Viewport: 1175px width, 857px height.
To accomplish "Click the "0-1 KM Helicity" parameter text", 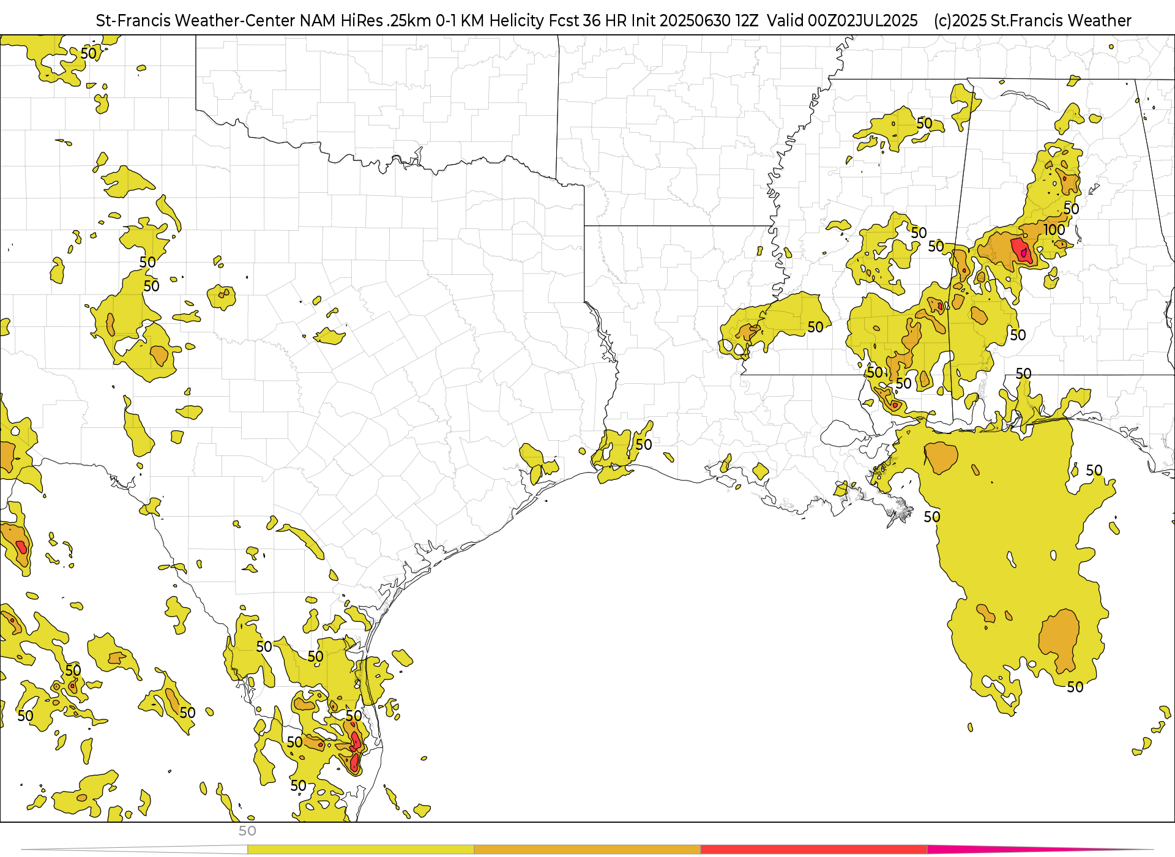I will pyautogui.click(x=490, y=21).
